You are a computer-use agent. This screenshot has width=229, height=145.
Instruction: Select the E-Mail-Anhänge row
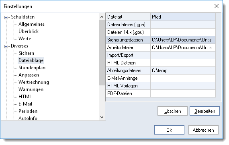(x=161, y=78)
